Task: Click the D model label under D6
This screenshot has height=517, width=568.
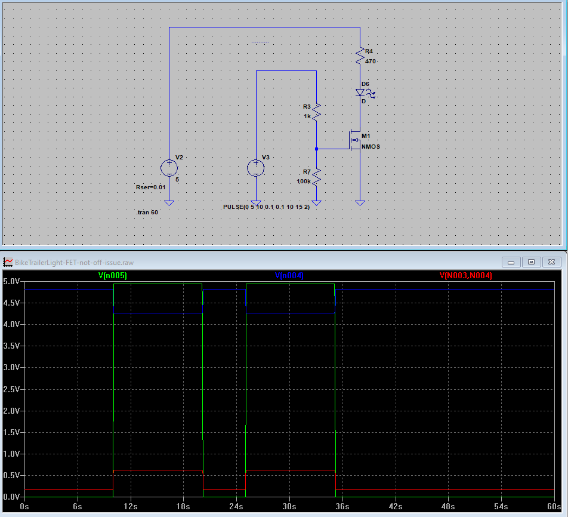Action: [363, 102]
